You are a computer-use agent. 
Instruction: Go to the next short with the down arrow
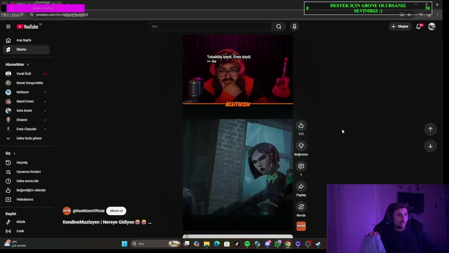(x=430, y=146)
